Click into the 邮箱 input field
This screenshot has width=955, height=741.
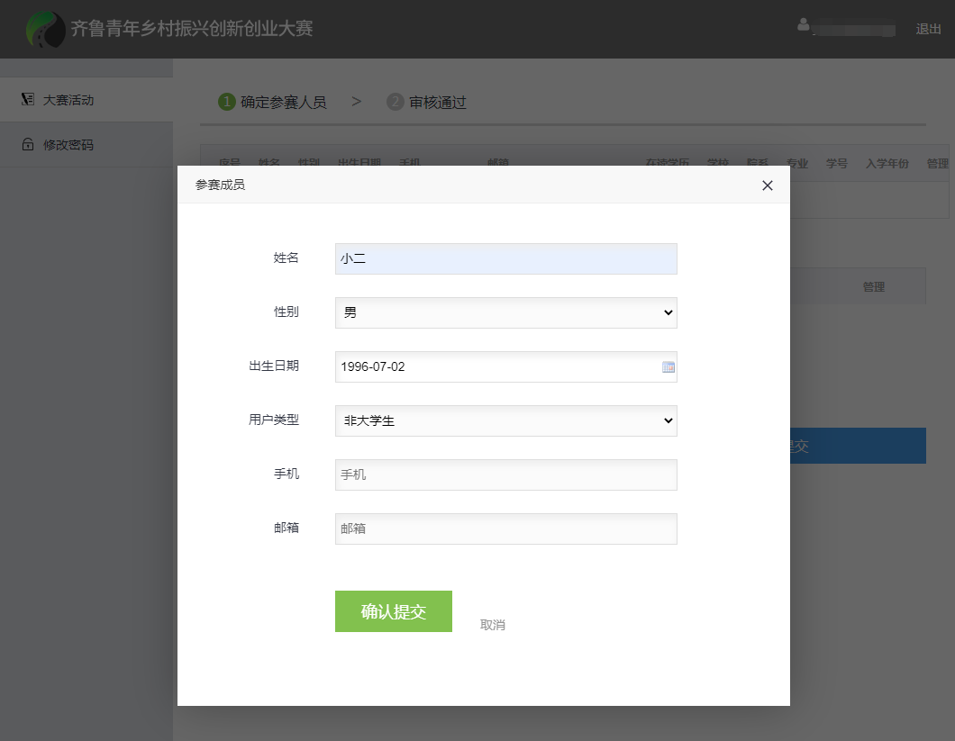505,529
